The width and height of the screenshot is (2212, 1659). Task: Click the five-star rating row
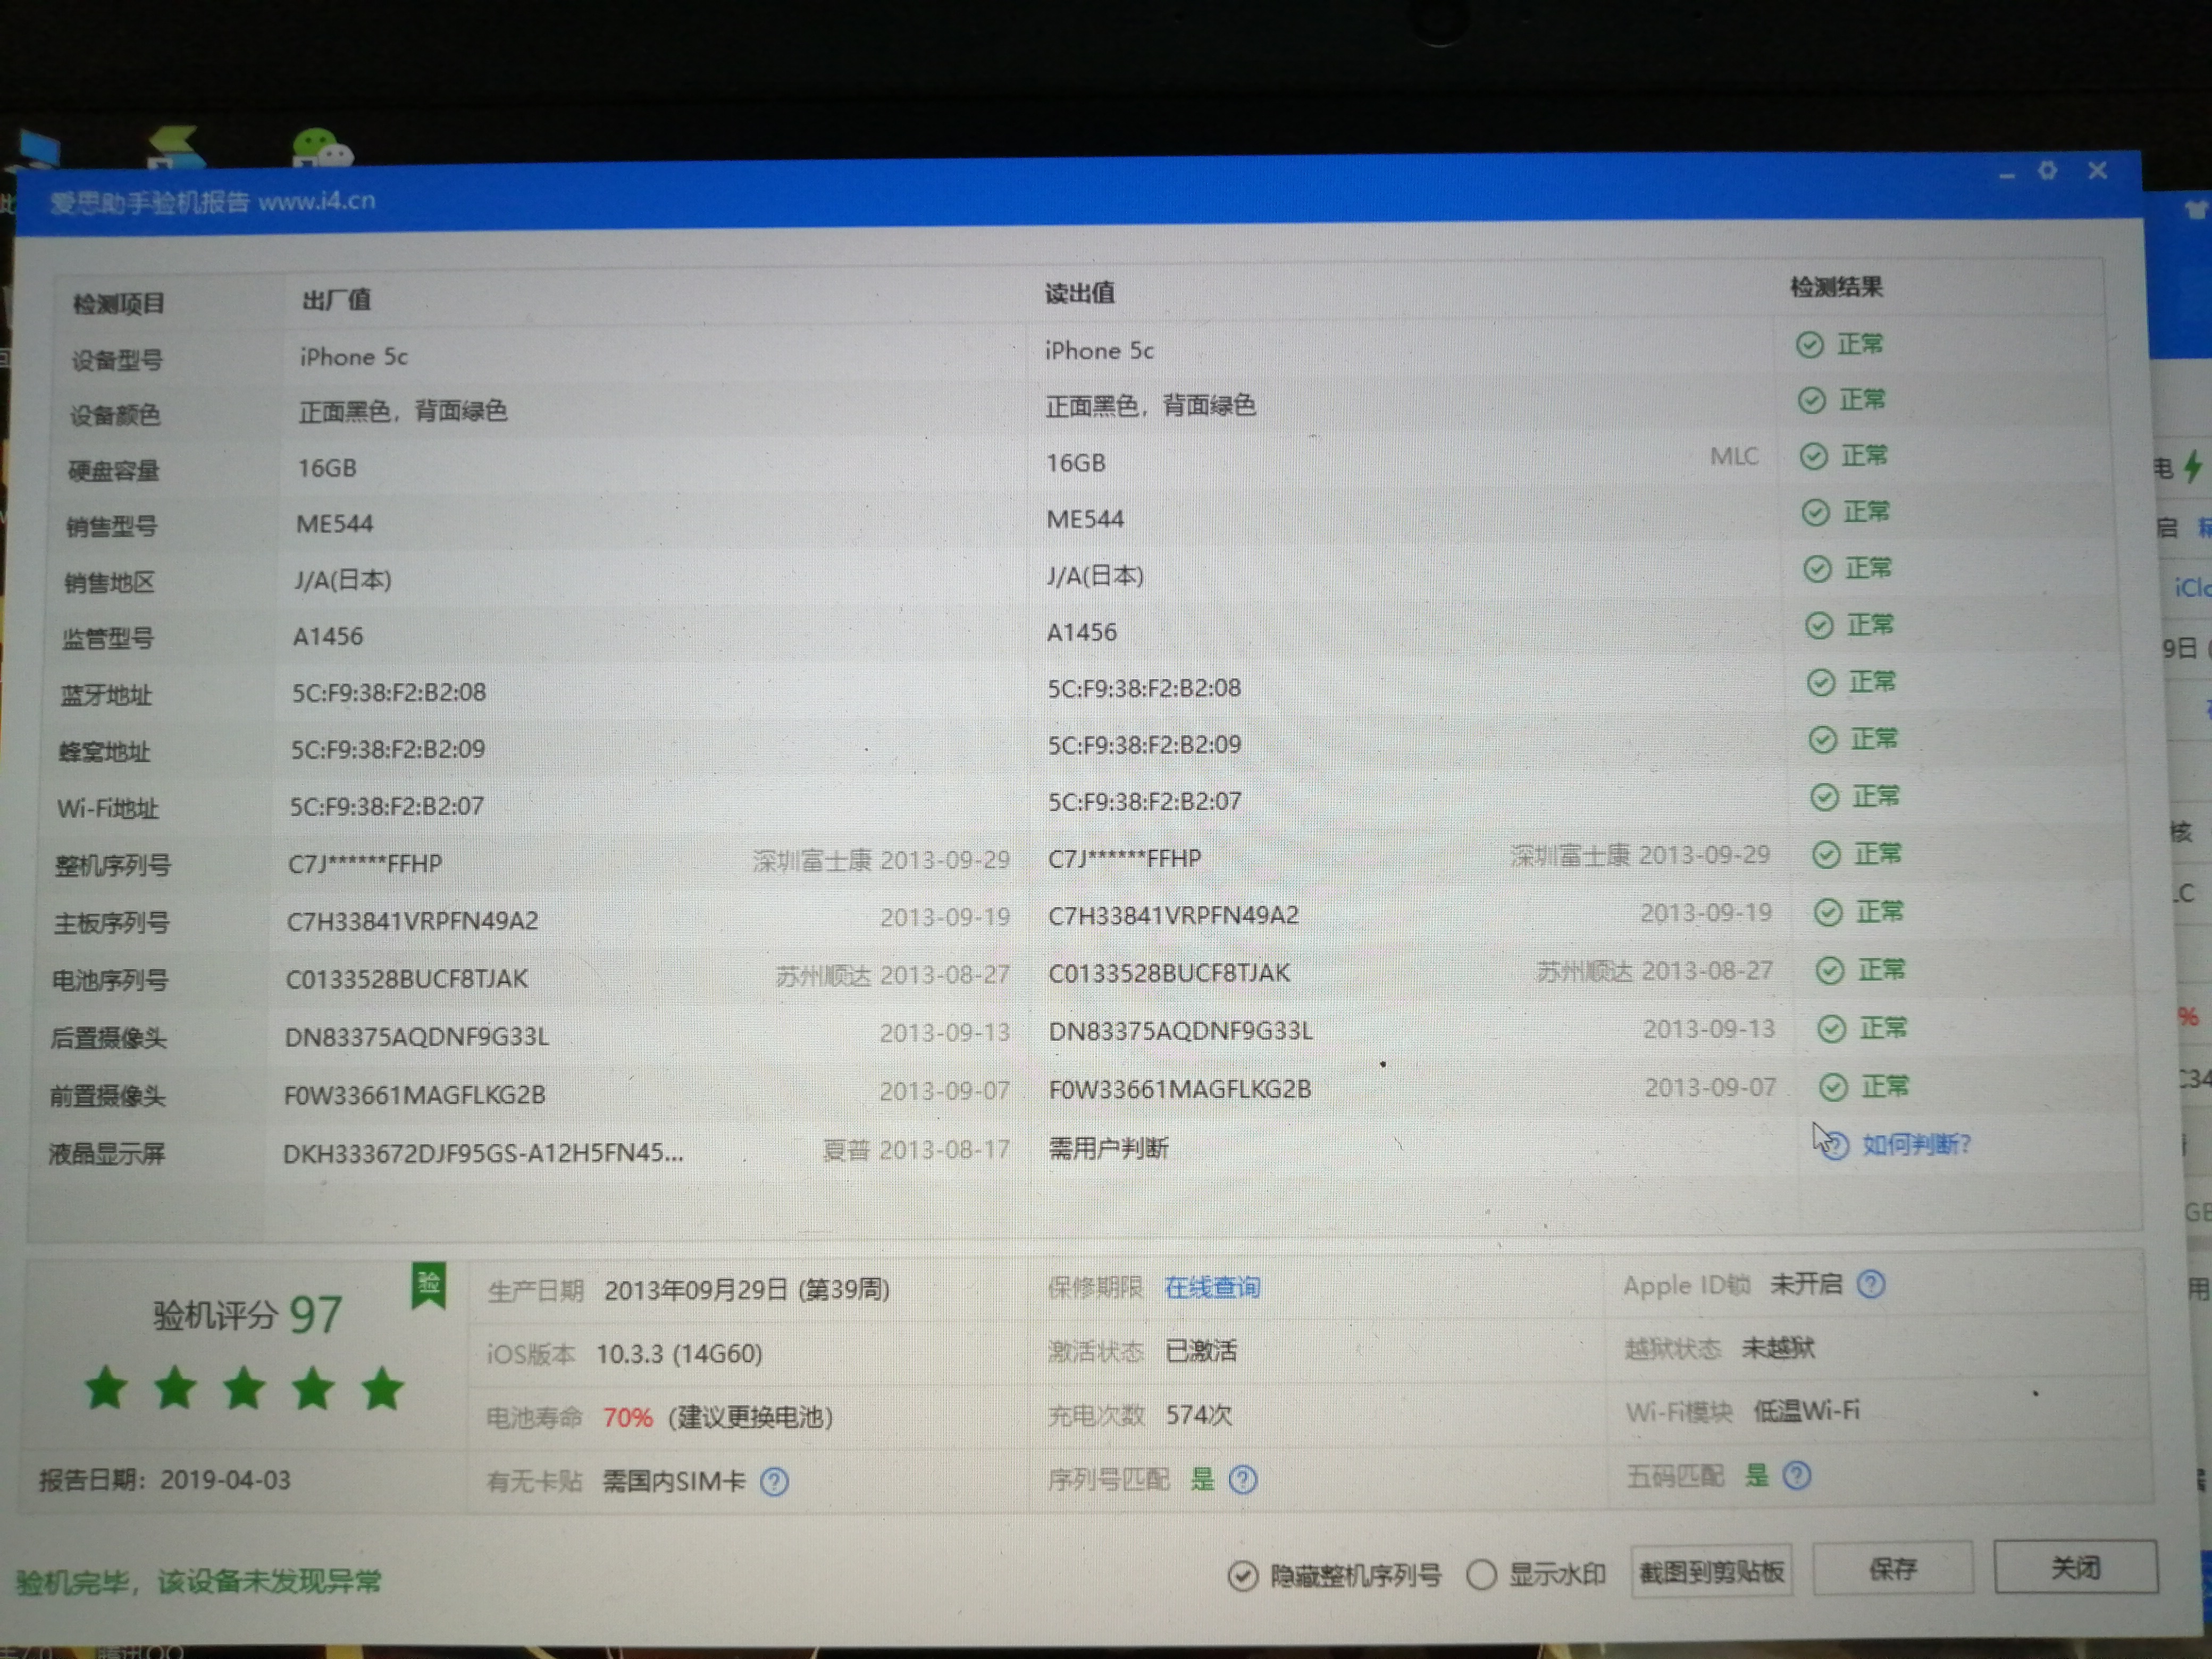244,1389
